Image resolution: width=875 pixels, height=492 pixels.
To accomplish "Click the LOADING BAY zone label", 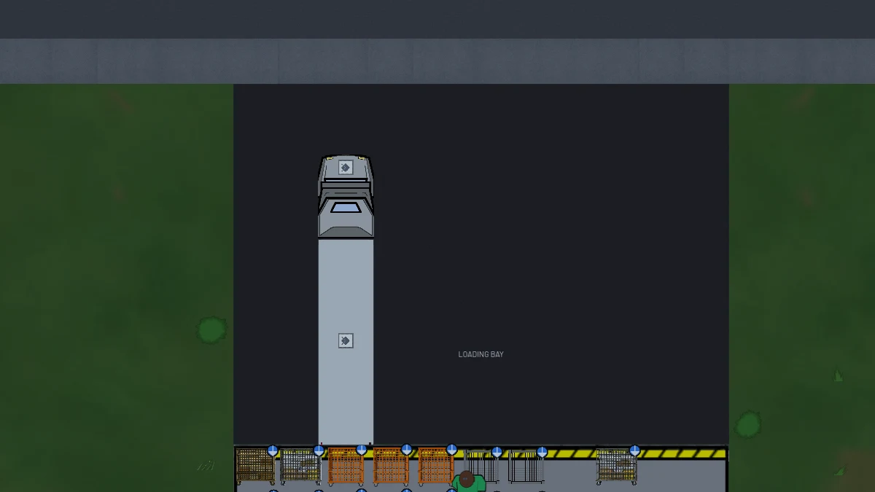I will pyautogui.click(x=481, y=354).
